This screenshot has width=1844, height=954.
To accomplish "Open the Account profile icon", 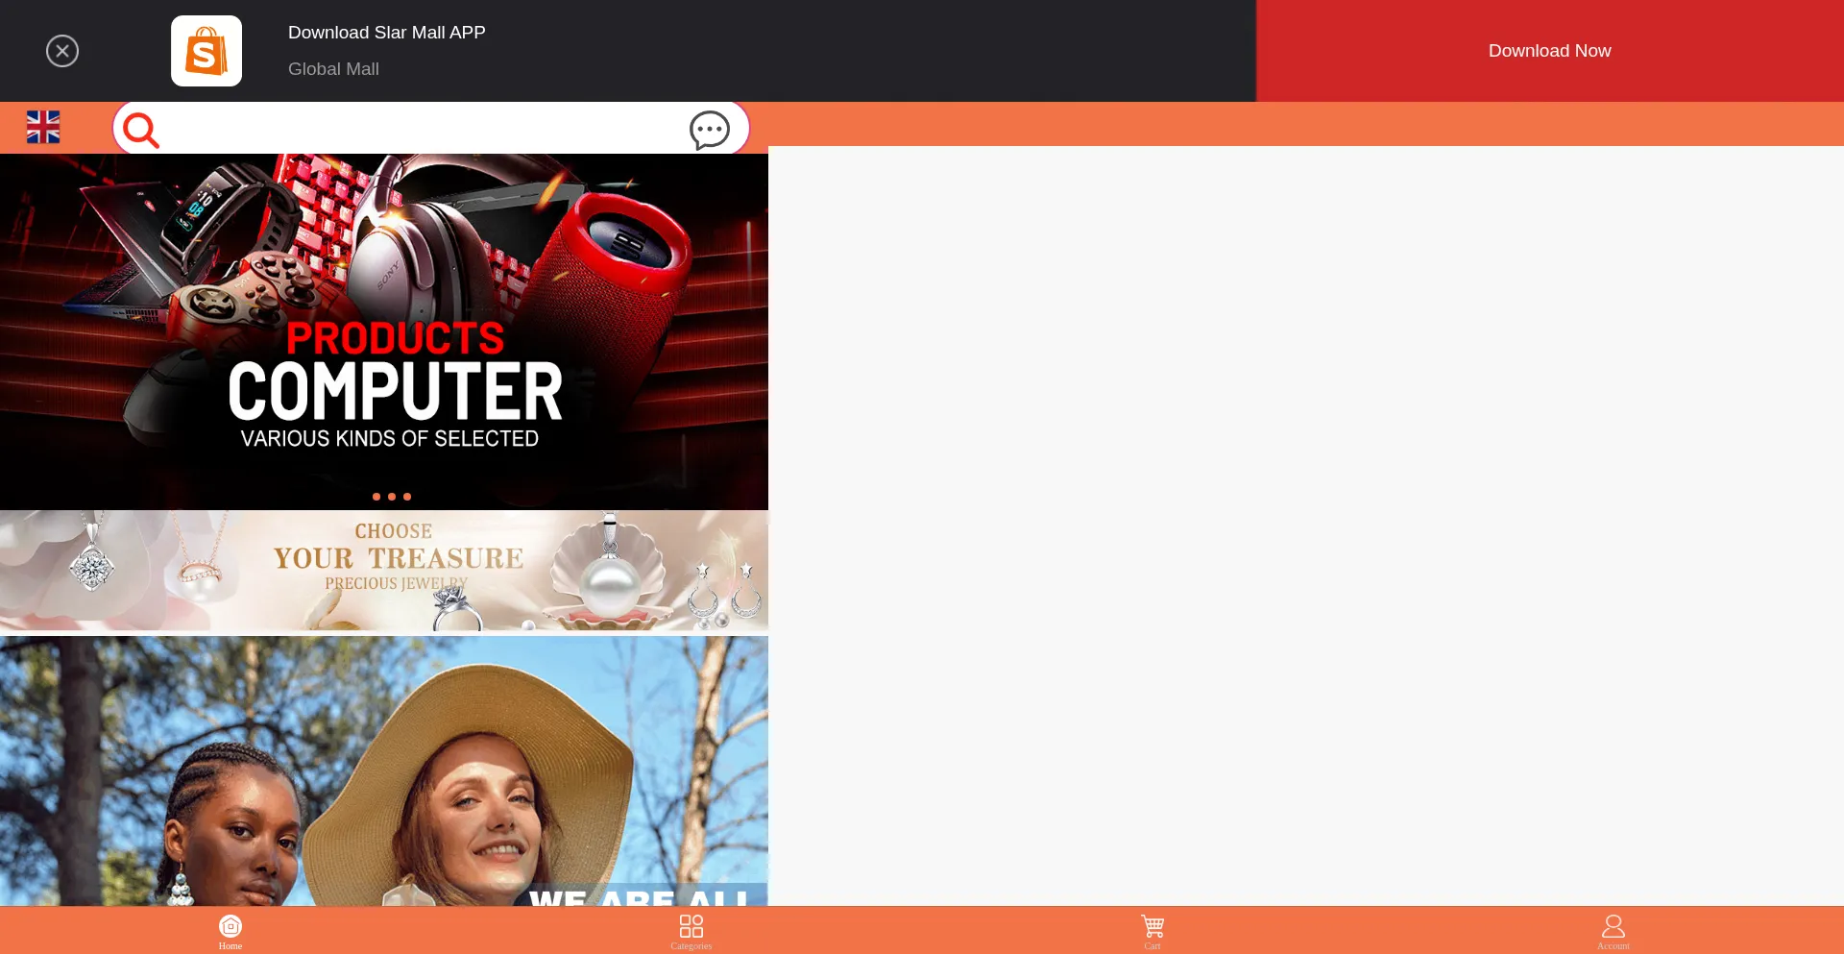I will (1613, 930).
